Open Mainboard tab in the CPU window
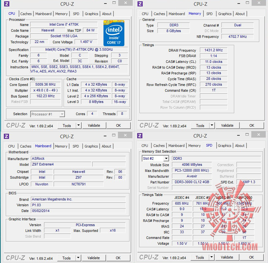 (x=43, y=14)
